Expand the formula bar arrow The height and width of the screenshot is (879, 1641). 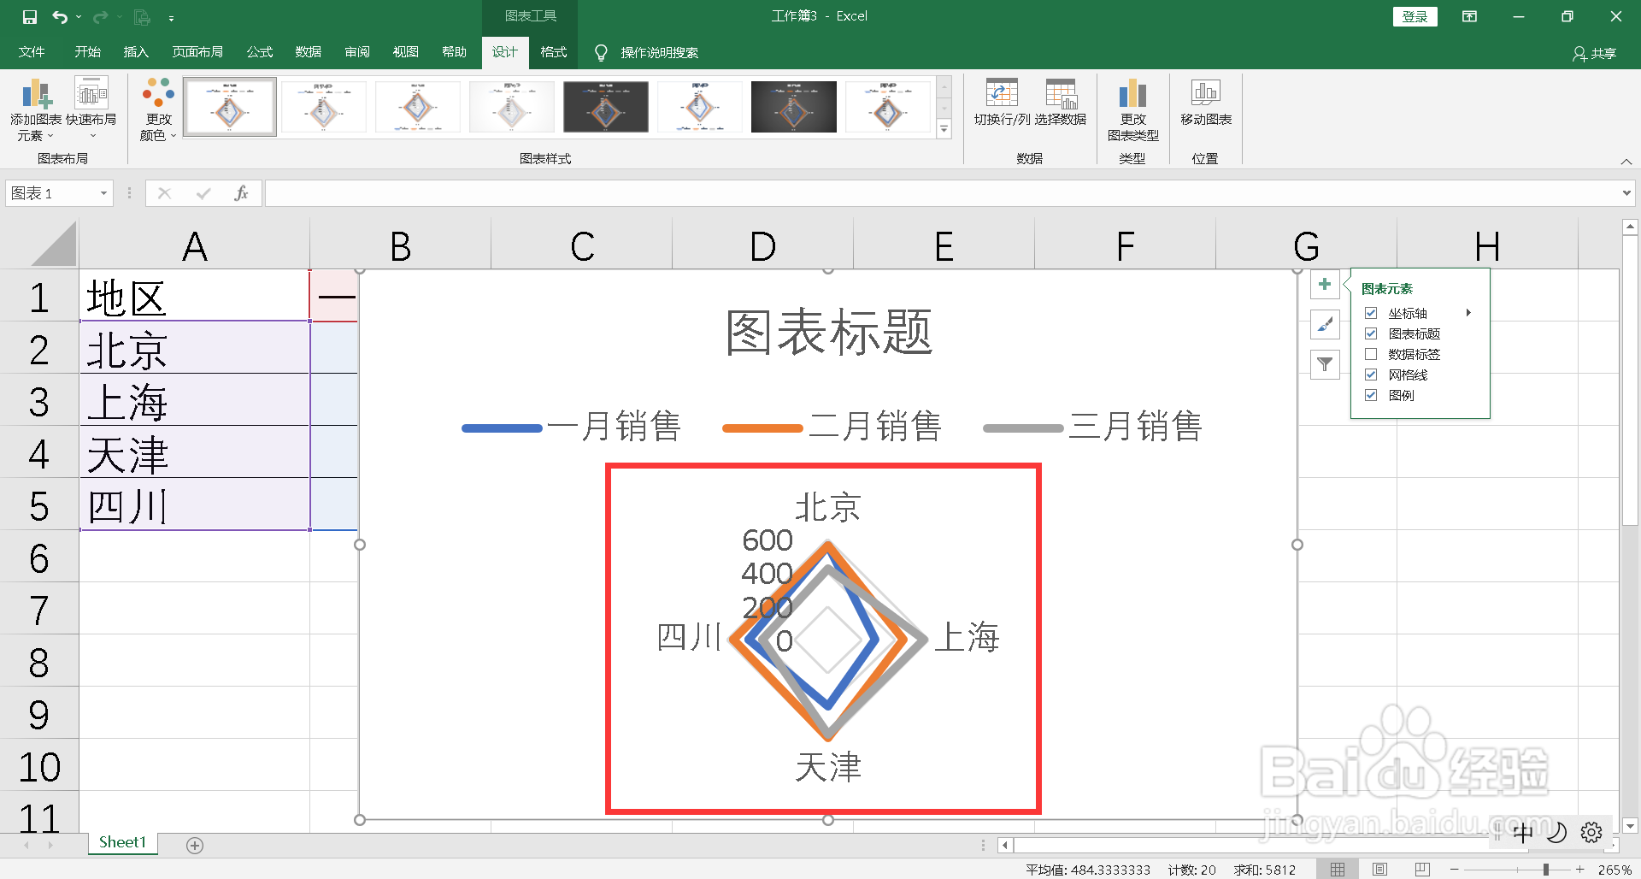click(1626, 193)
